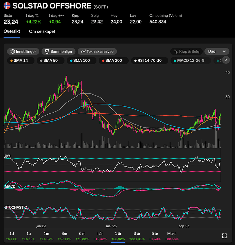Click the blue SMA 100 color dot
235x245 pixels.
(71, 61)
